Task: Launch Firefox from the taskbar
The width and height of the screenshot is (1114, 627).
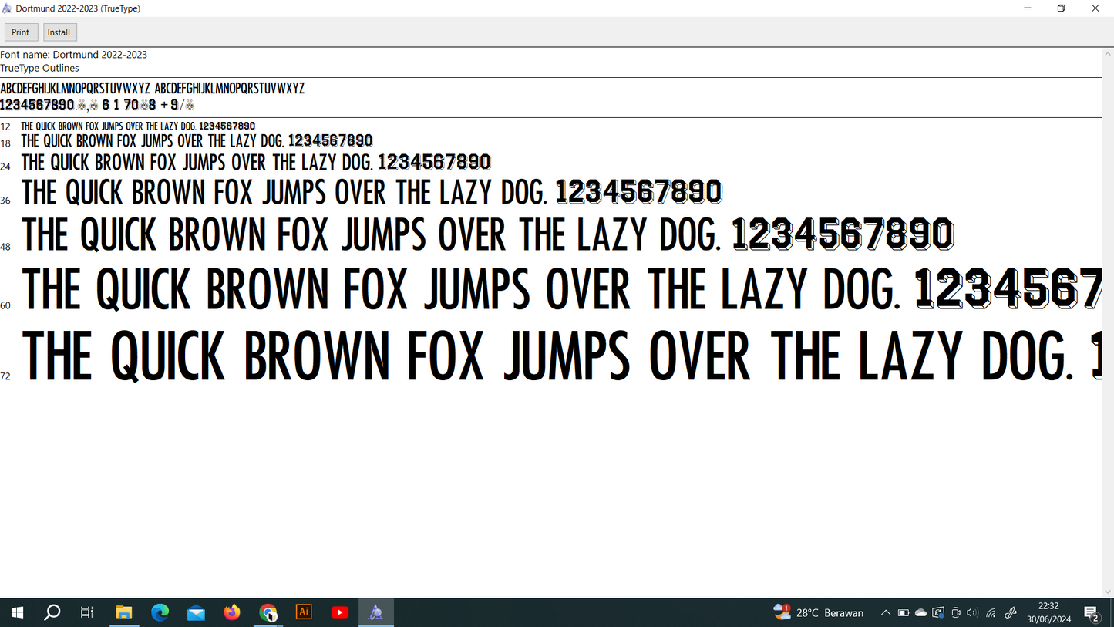Action: 232,612
